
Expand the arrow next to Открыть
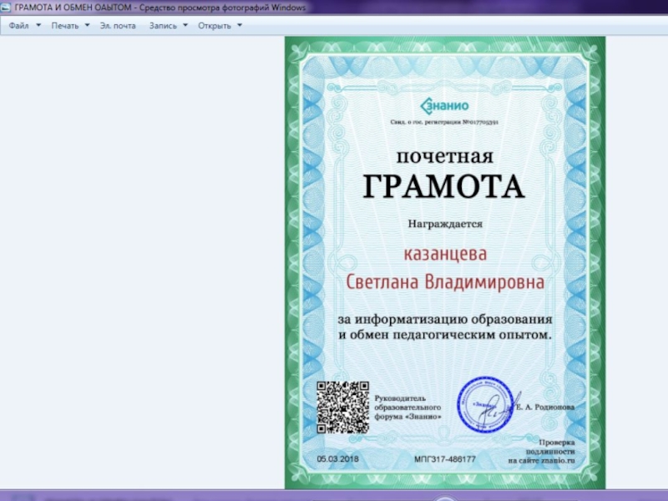pyautogui.click(x=240, y=25)
